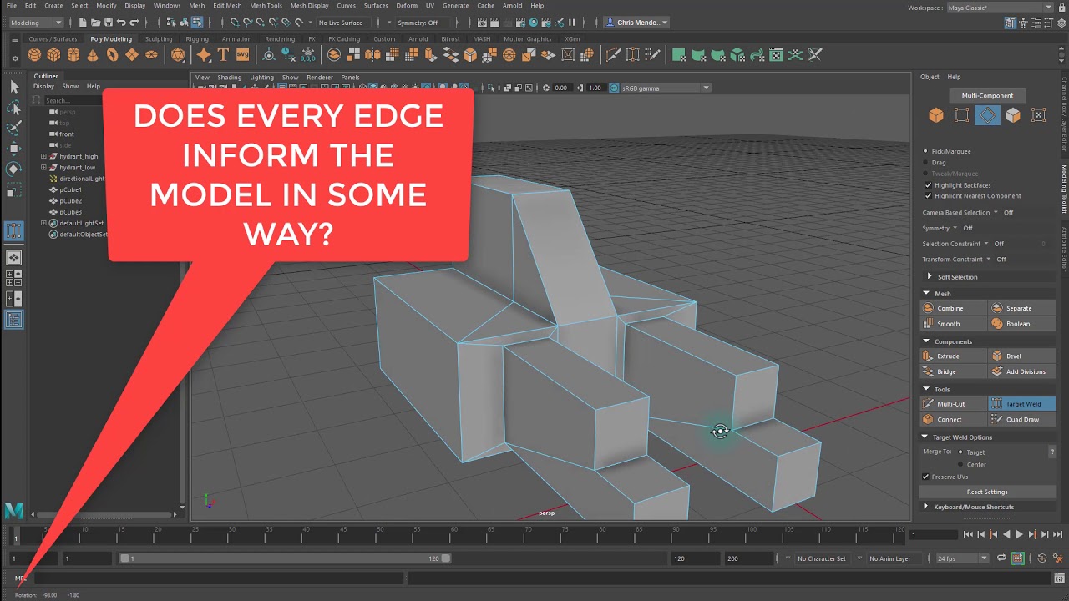Set Merge To Center radio button
Image resolution: width=1069 pixels, height=601 pixels.
(x=960, y=464)
